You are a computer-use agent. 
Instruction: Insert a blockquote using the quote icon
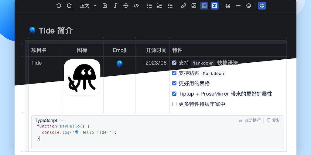(228, 6)
